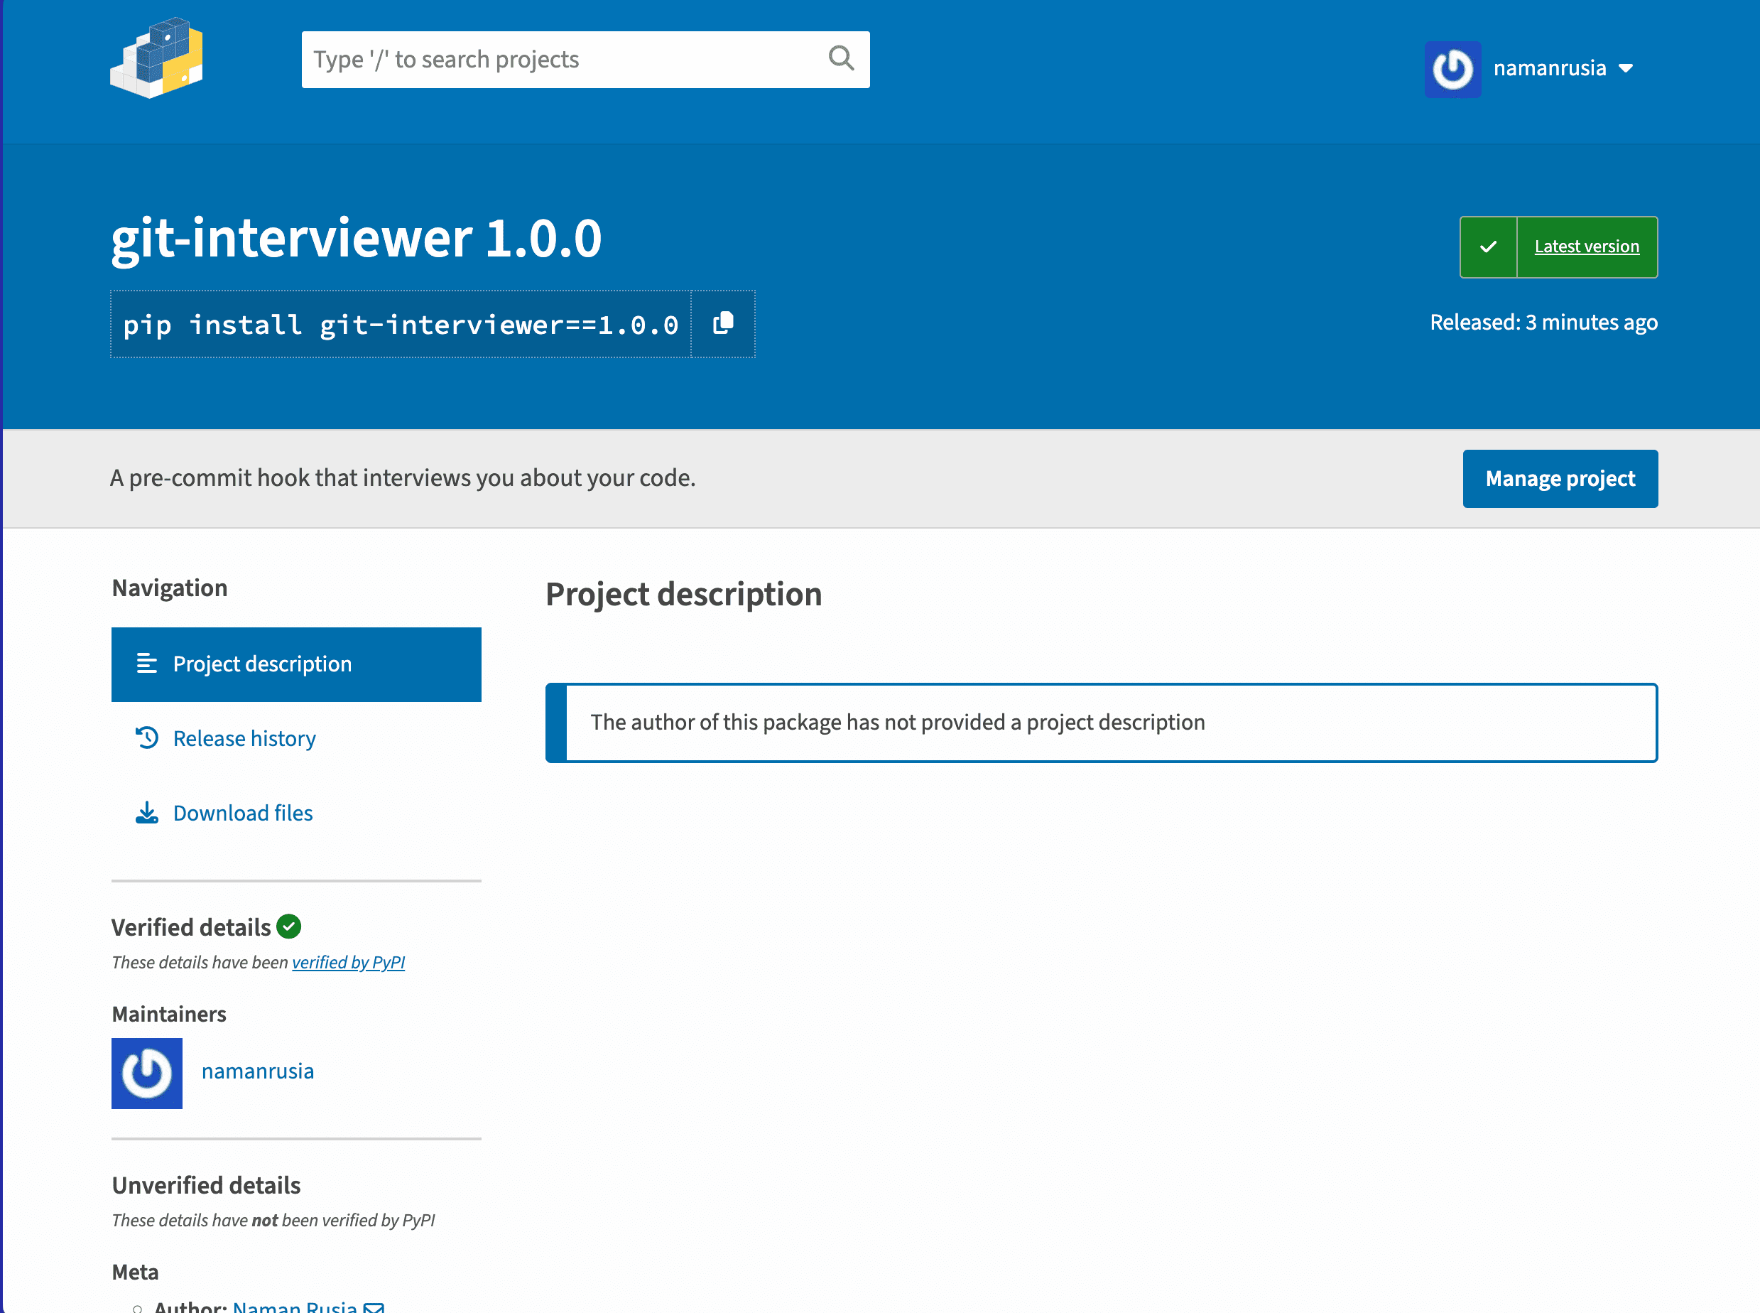This screenshot has height=1313, width=1760.
Task: Open the verified by PyPI link
Action: coord(349,962)
